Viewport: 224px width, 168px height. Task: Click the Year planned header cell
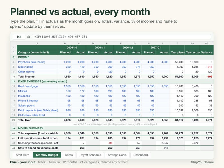coord(177,52)
